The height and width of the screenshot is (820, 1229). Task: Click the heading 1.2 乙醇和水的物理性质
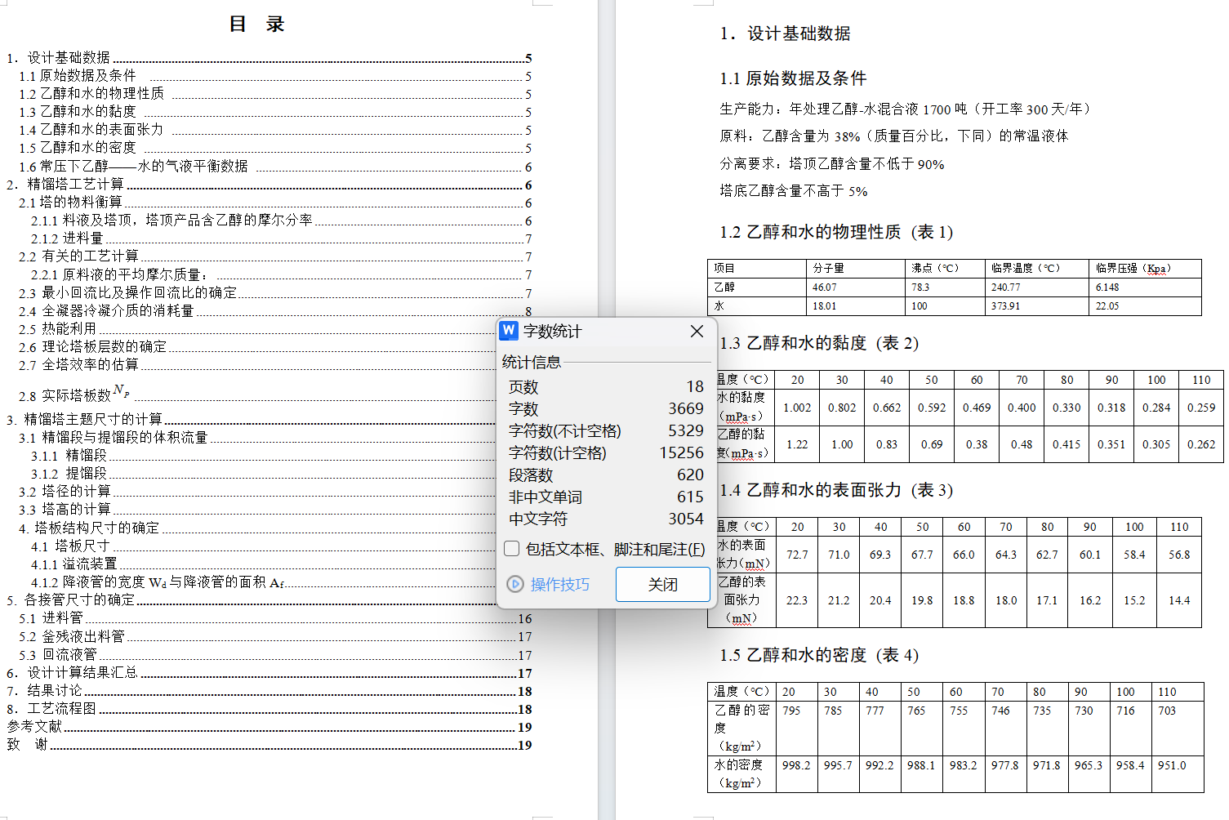pos(835,232)
